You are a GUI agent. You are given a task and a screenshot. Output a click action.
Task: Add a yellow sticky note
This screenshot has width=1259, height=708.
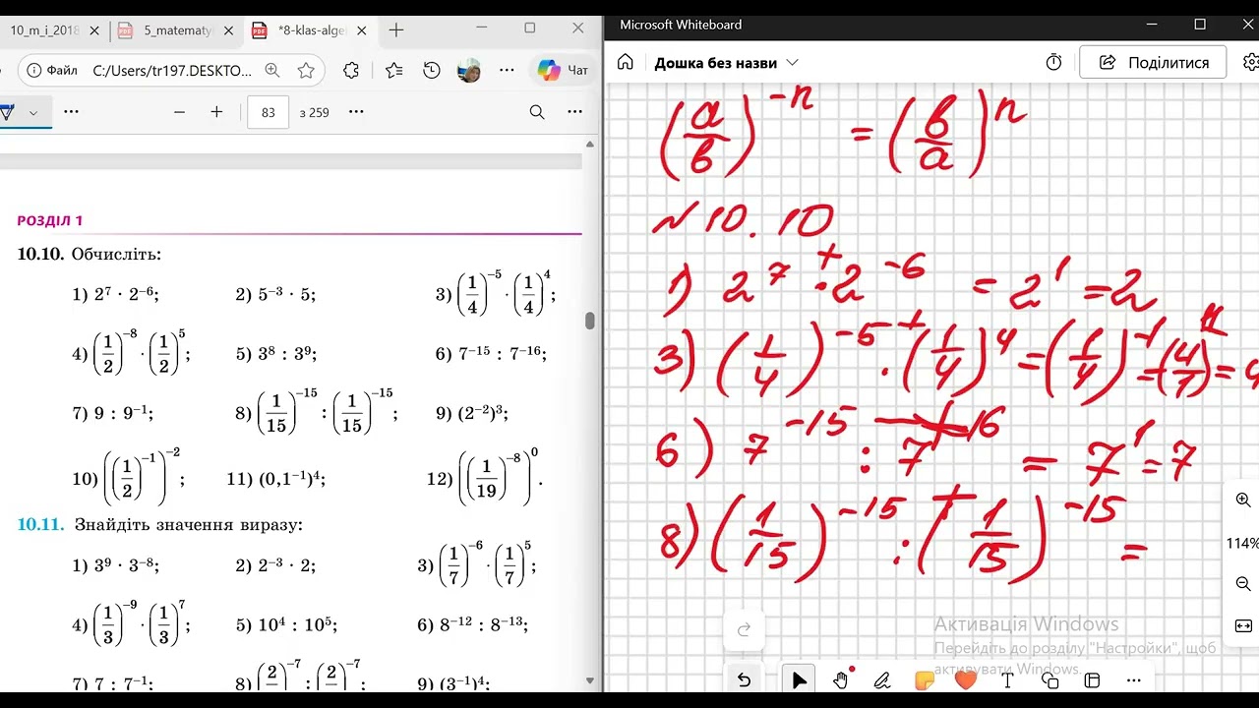[924, 679]
